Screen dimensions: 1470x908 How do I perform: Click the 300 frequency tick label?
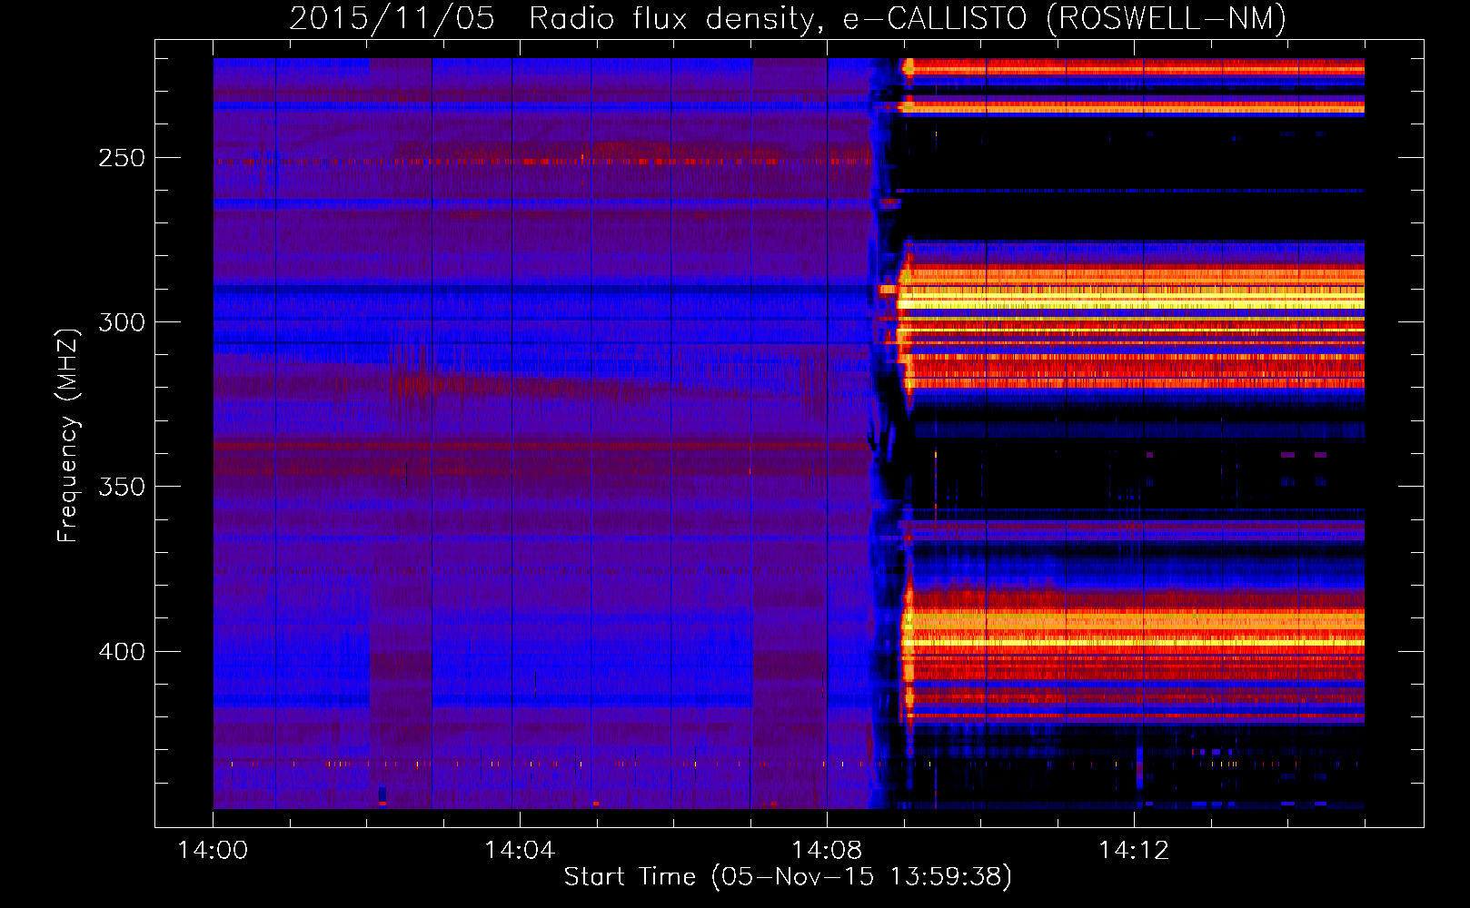[x=122, y=322]
